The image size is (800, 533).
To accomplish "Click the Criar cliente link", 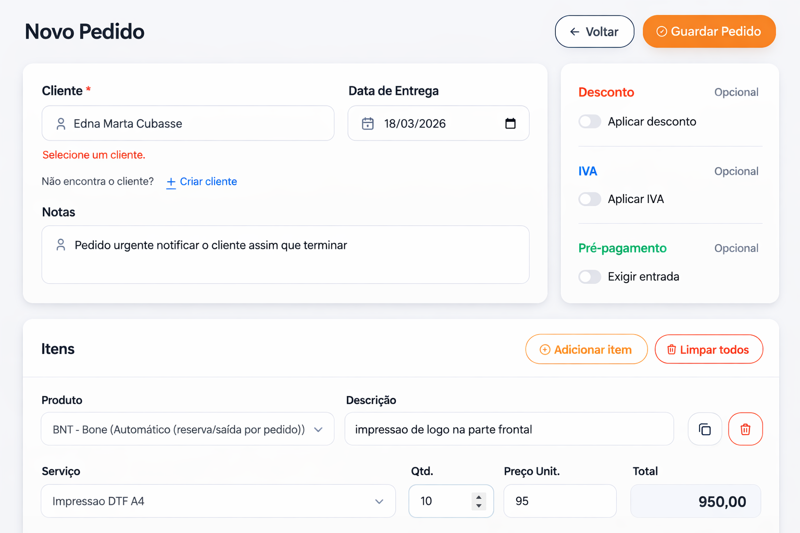I will pyautogui.click(x=202, y=182).
